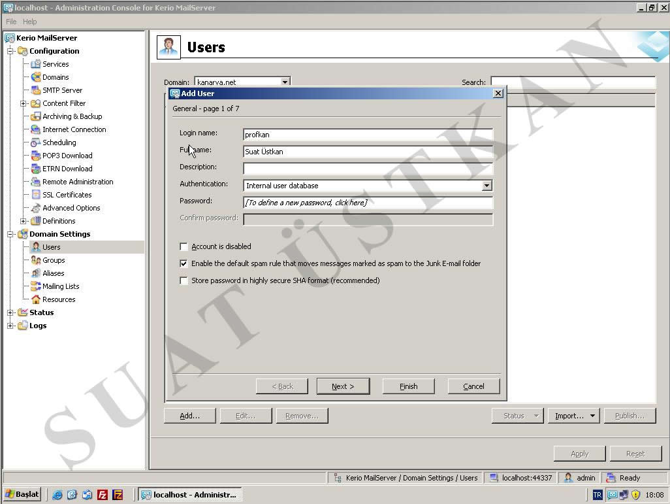Click the localhost:44337 status bar entry

521,478
